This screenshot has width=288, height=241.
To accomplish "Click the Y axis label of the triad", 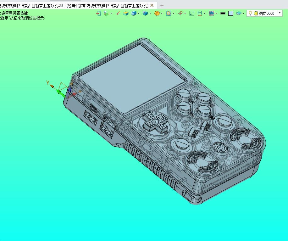I will (48, 83).
